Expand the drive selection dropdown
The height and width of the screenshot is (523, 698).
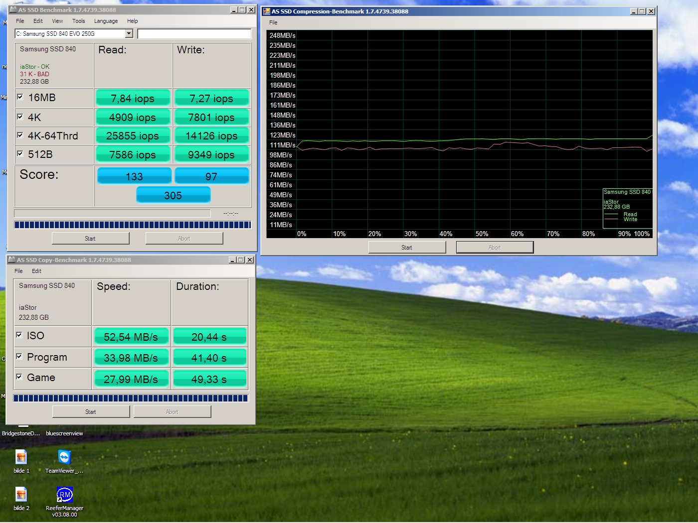pyautogui.click(x=129, y=33)
